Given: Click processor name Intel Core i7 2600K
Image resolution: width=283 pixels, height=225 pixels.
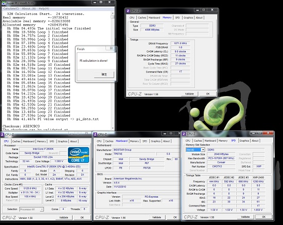Looking at the screenshot, I should 43,149.
